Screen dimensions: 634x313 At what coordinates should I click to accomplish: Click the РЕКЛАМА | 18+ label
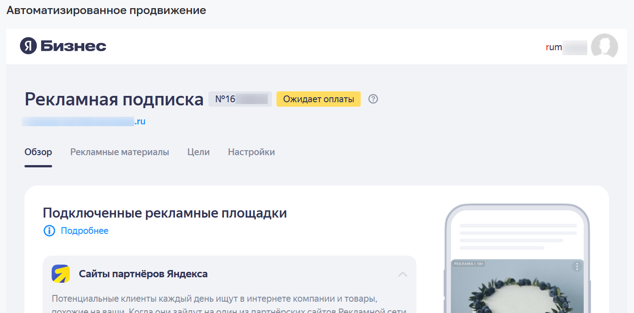coord(469,264)
